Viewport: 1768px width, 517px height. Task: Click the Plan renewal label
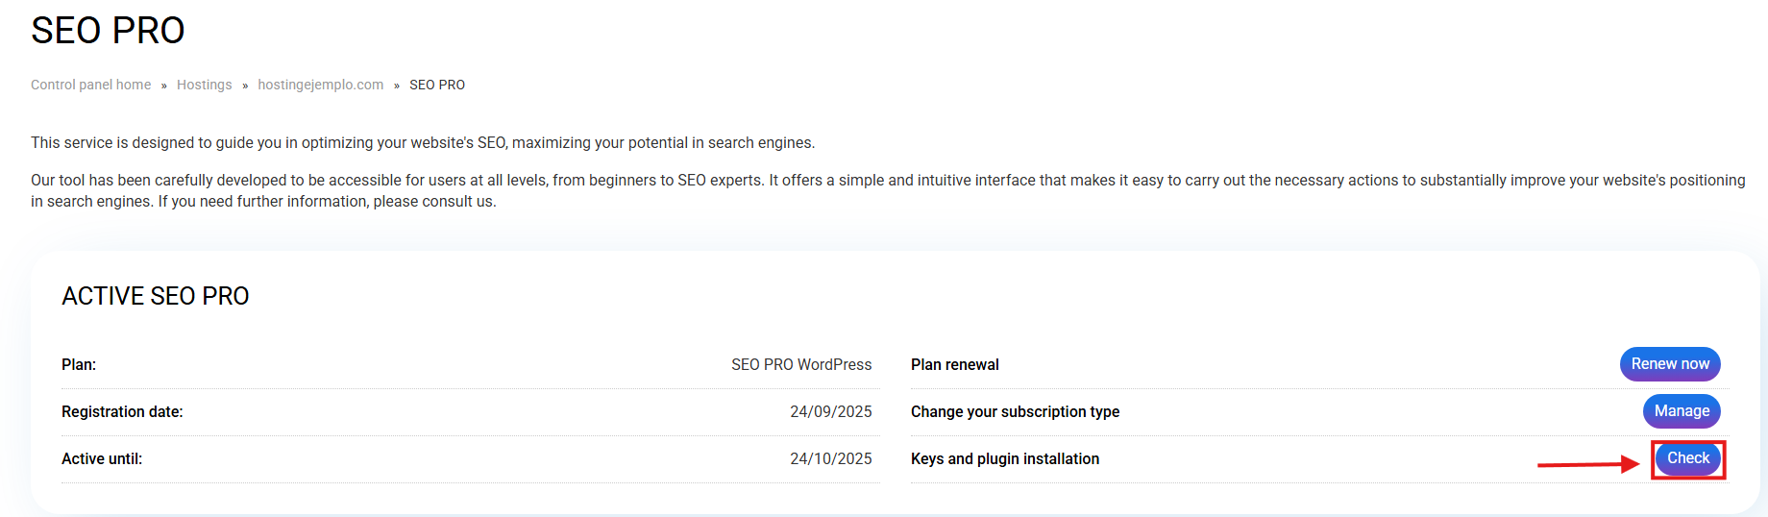[x=954, y=365]
